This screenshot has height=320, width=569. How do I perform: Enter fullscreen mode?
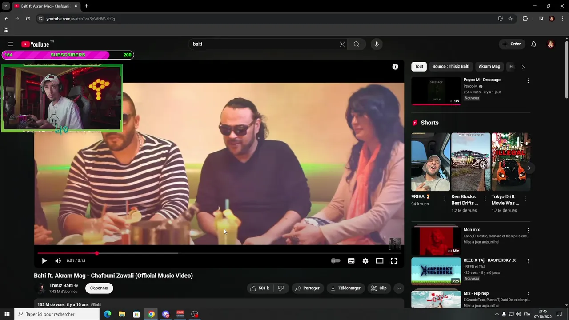click(x=394, y=261)
